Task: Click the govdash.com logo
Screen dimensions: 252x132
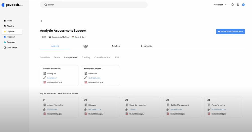Action: (x=12, y=5)
